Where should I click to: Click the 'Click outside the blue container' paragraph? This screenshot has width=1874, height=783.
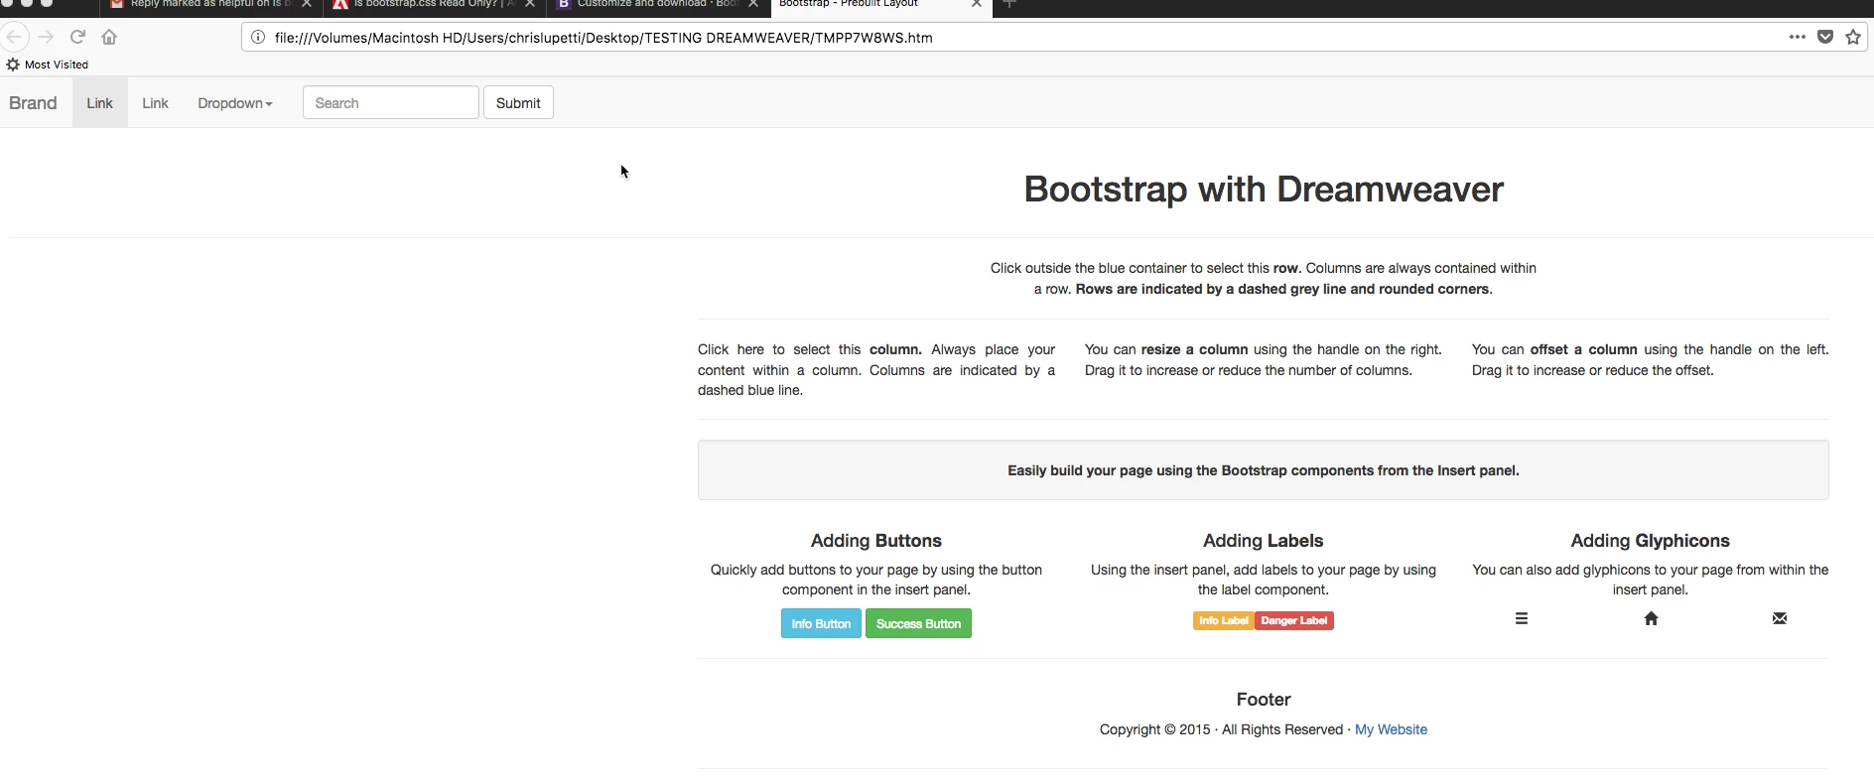click(x=1263, y=279)
